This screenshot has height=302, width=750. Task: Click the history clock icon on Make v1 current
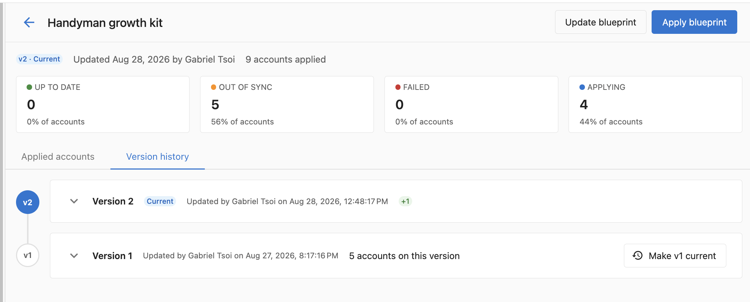coord(637,255)
